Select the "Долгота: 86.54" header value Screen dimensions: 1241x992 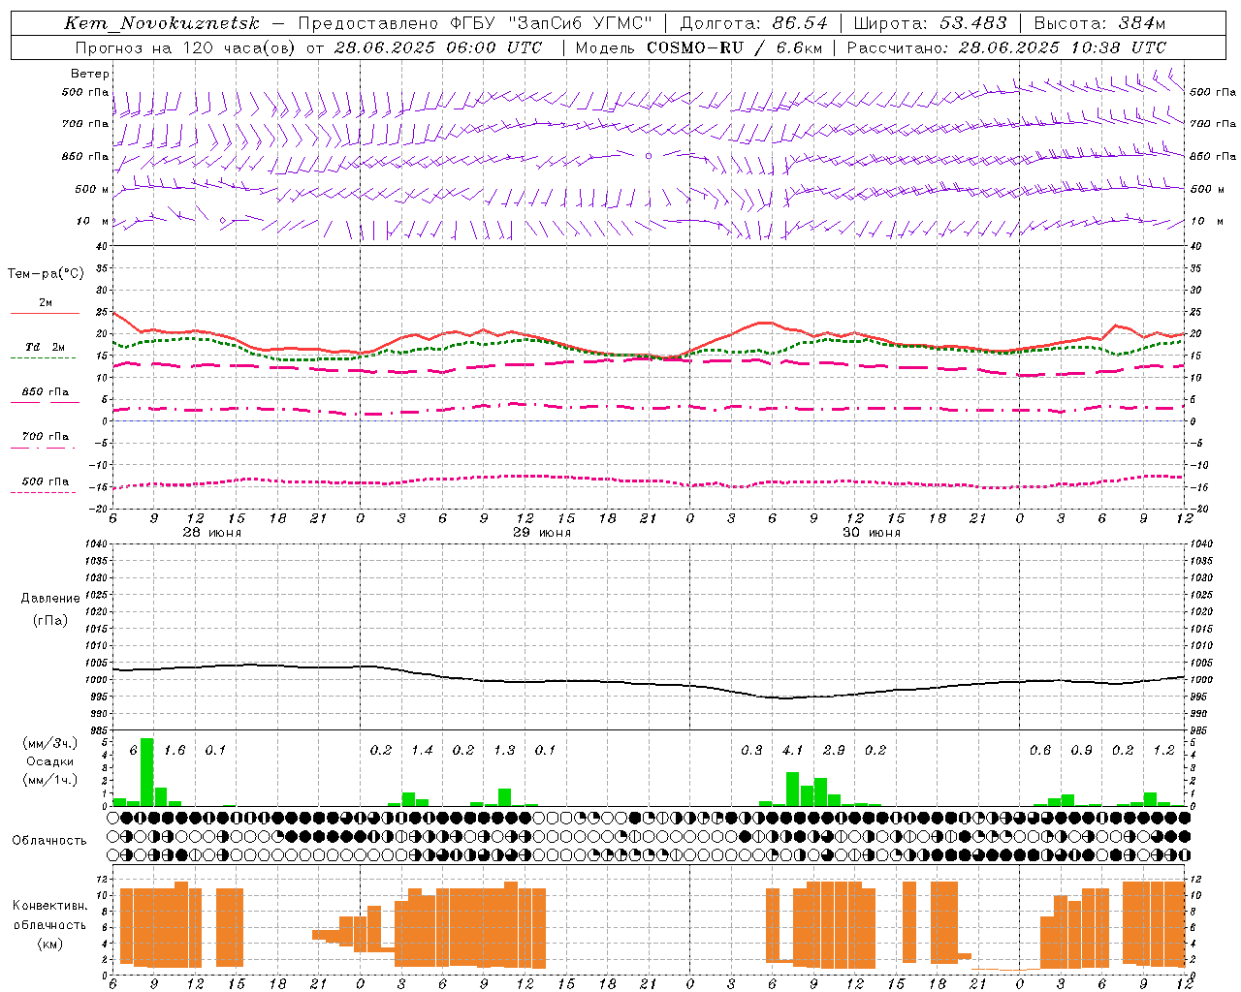point(754,23)
